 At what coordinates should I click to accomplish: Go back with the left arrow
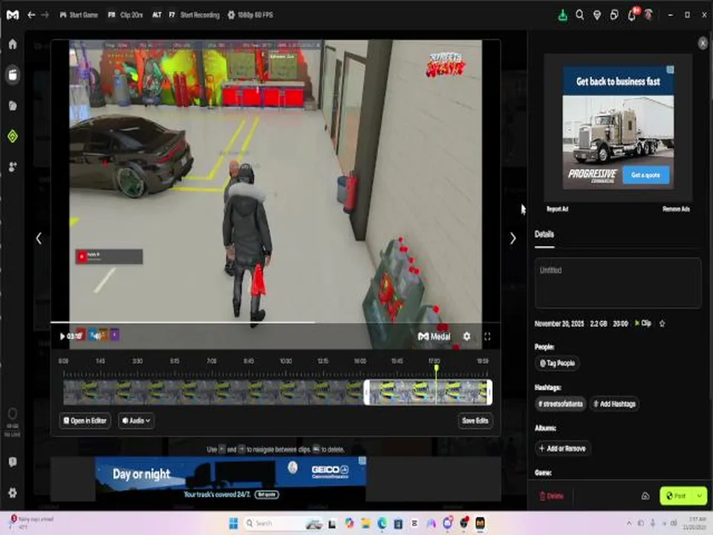coord(31,15)
